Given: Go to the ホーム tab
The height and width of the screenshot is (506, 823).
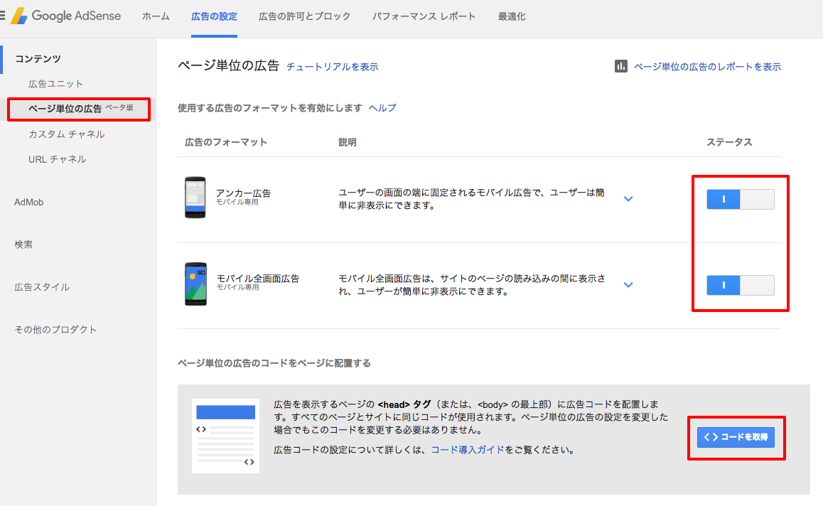Looking at the screenshot, I should [156, 16].
